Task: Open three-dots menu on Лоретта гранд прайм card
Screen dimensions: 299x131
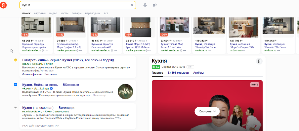Action: (x=46, y=50)
